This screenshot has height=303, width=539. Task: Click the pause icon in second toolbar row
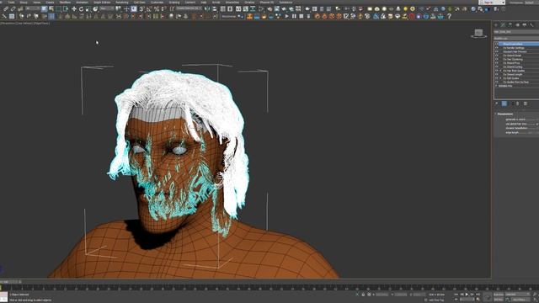point(294,16)
